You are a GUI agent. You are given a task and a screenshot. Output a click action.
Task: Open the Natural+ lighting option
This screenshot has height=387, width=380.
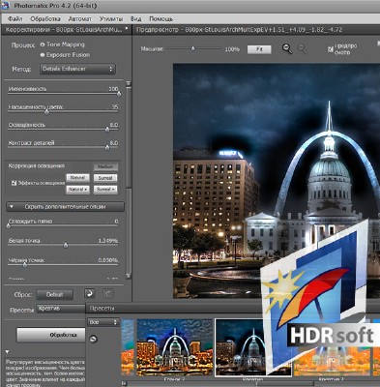click(77, 190)
